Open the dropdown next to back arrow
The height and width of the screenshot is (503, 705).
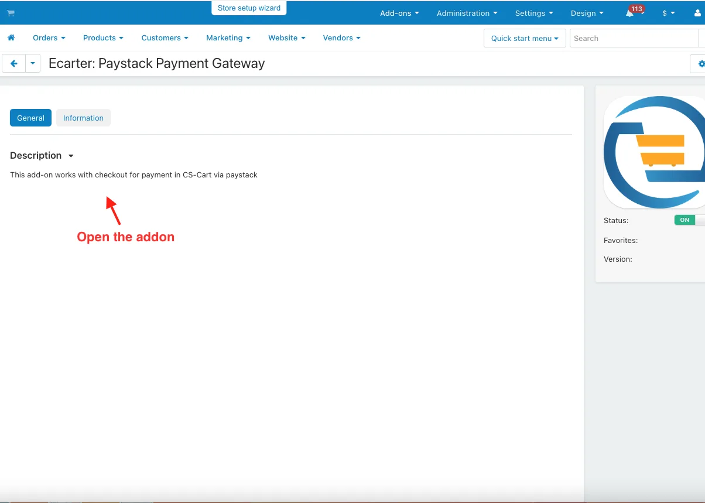[x=33, y=63]
